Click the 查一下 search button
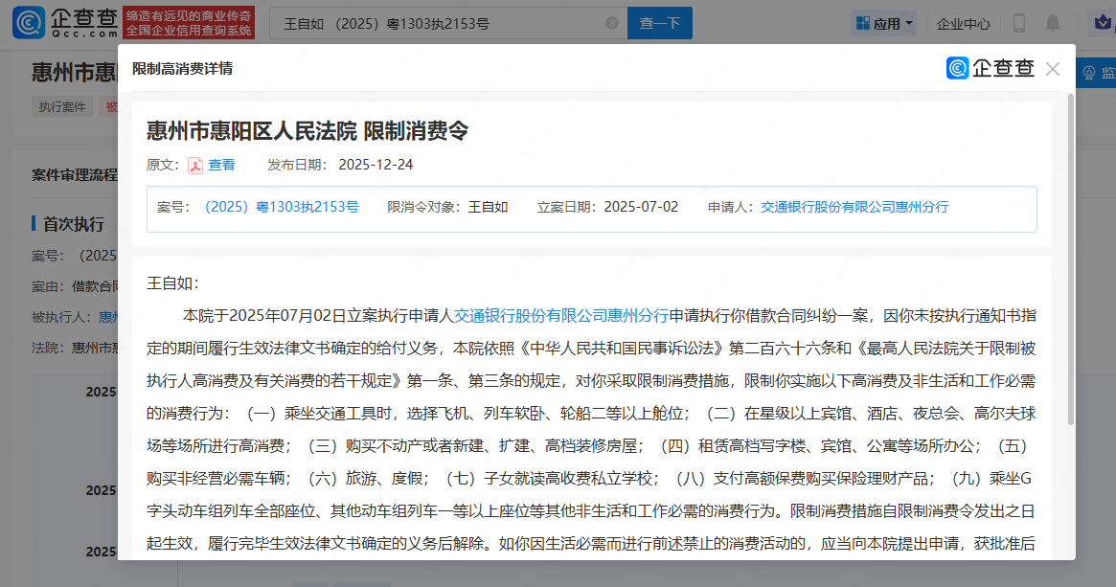This screenshot has height=587, width=1116. click(x=659, y=24)
